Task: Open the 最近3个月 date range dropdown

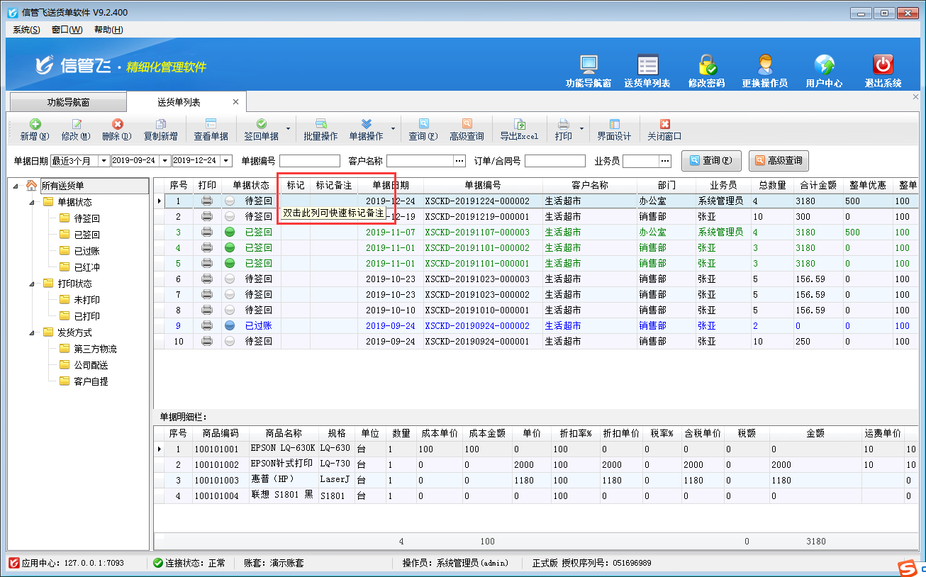Action: [104, 161]
